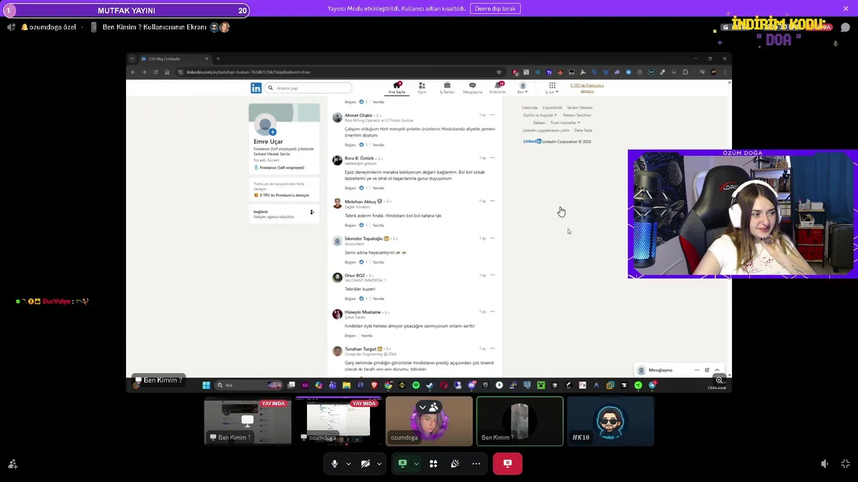The image size is (858, 482).
Task: Open Windows Start in streamed taskbar
Action: (206, 385)
